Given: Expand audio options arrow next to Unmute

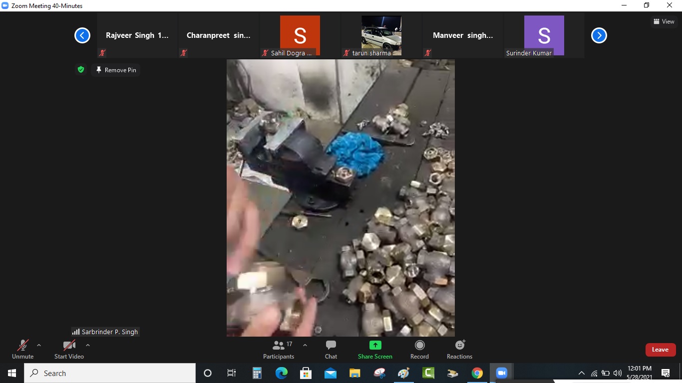Looking at the screenshot, I should tap(39, 345).
